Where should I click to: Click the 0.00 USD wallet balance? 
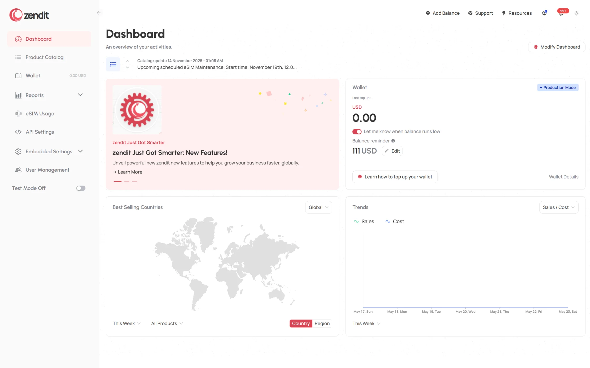[x=364, y=118]
